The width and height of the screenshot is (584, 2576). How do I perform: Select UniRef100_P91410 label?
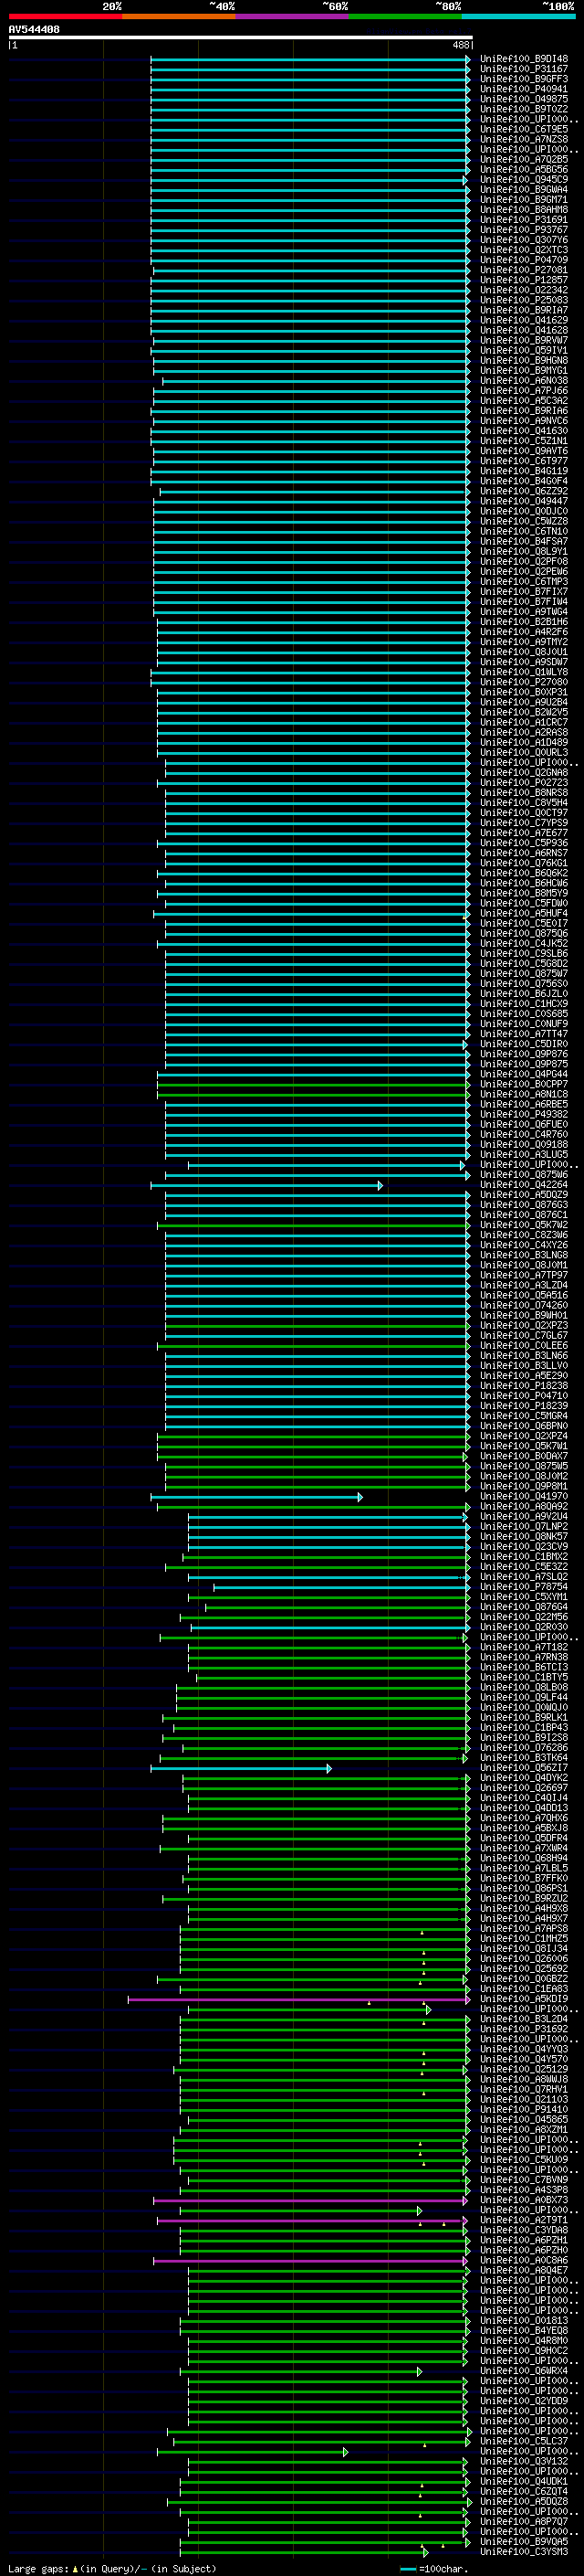pos(523,2109)
